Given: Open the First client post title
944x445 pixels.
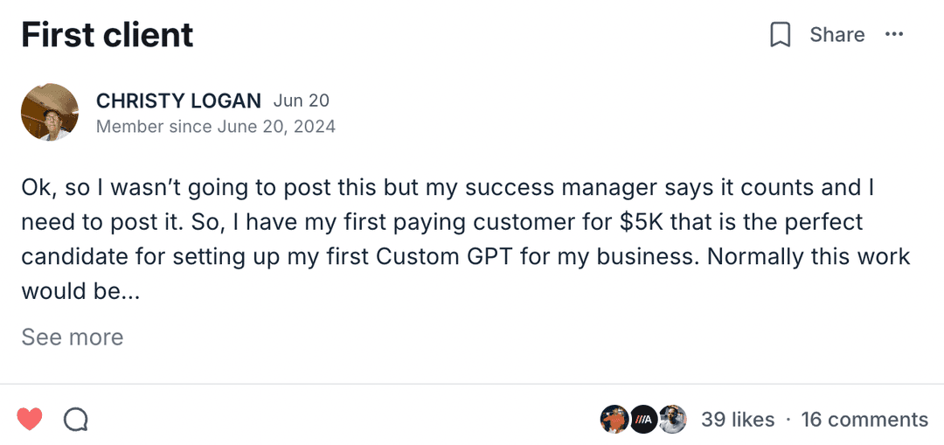Looking at the screenshot, I should (108, 35).
